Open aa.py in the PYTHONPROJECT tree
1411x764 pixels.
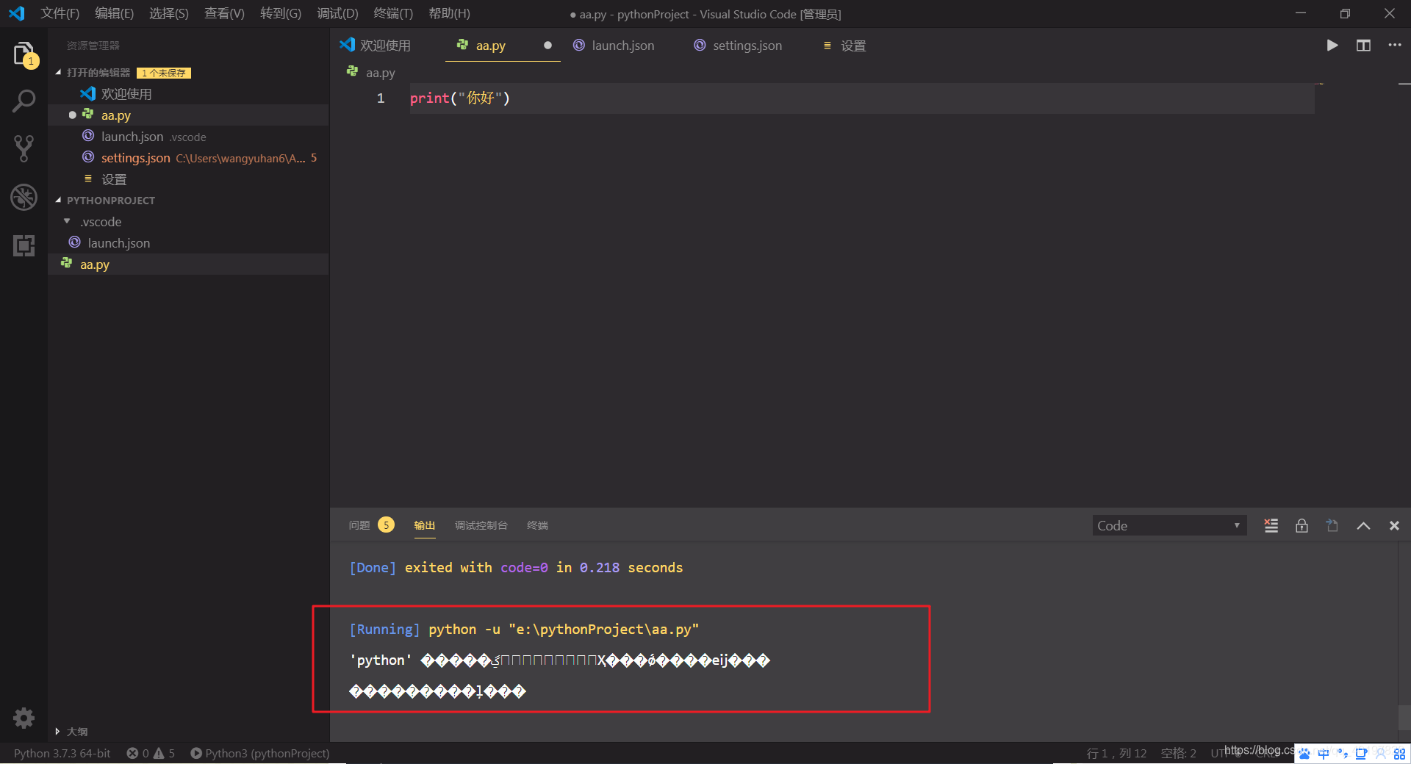(x=188, y=264)
